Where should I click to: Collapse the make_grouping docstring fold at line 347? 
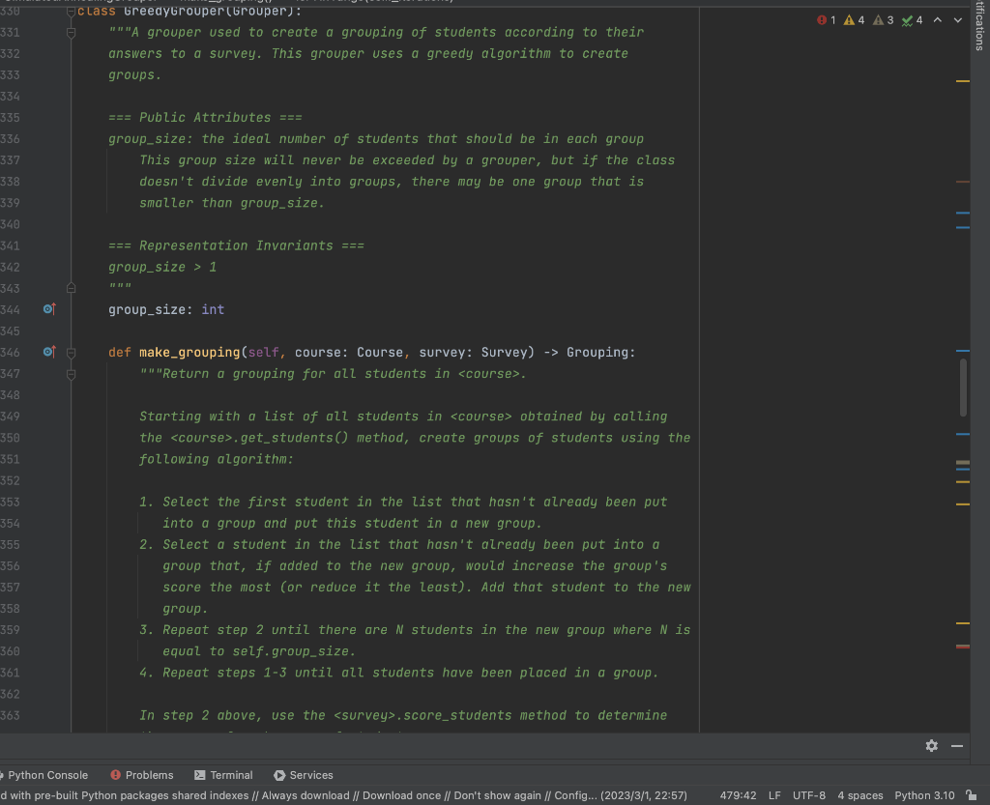(71, 374)
